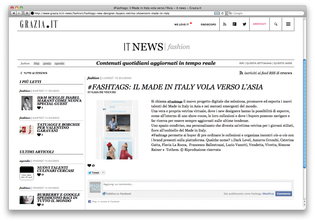
Task: Click the browser URL address field
Action: point(123,13)
